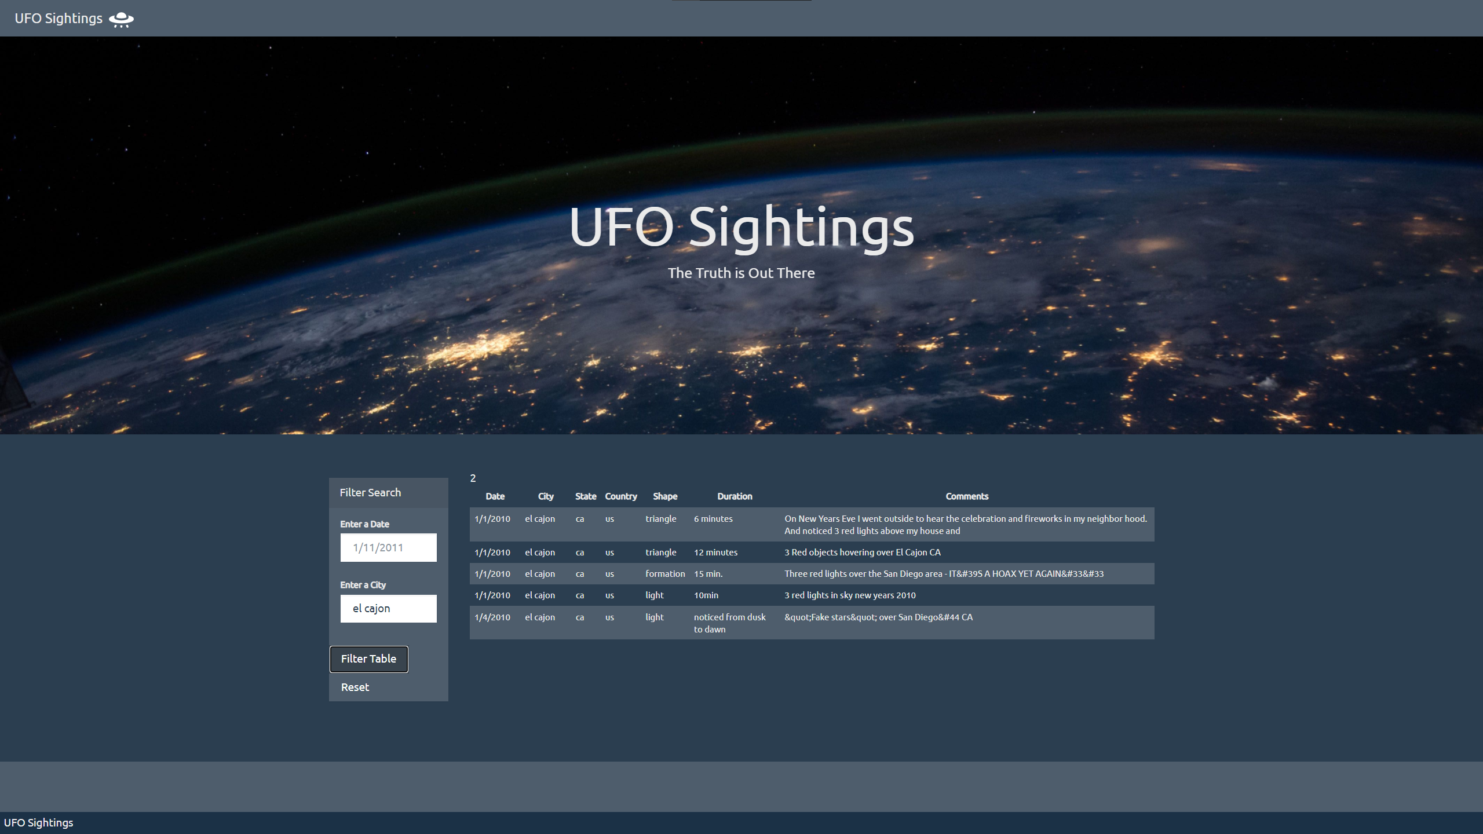Click the city input containing "el cajon"
Image resolution: width=1483 pixels, height=834 pixels.
click(x=388, y=609)
